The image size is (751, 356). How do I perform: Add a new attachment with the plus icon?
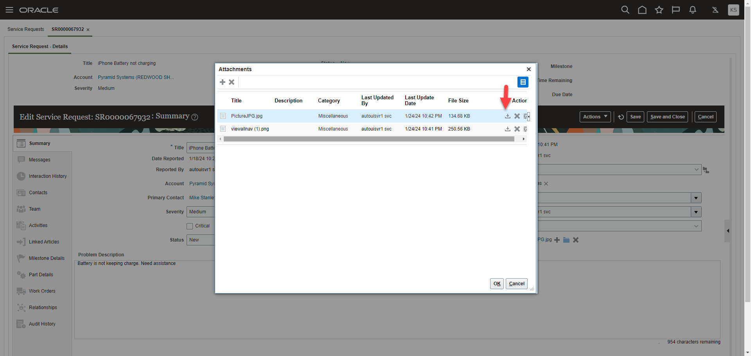[x=223, y=82]
